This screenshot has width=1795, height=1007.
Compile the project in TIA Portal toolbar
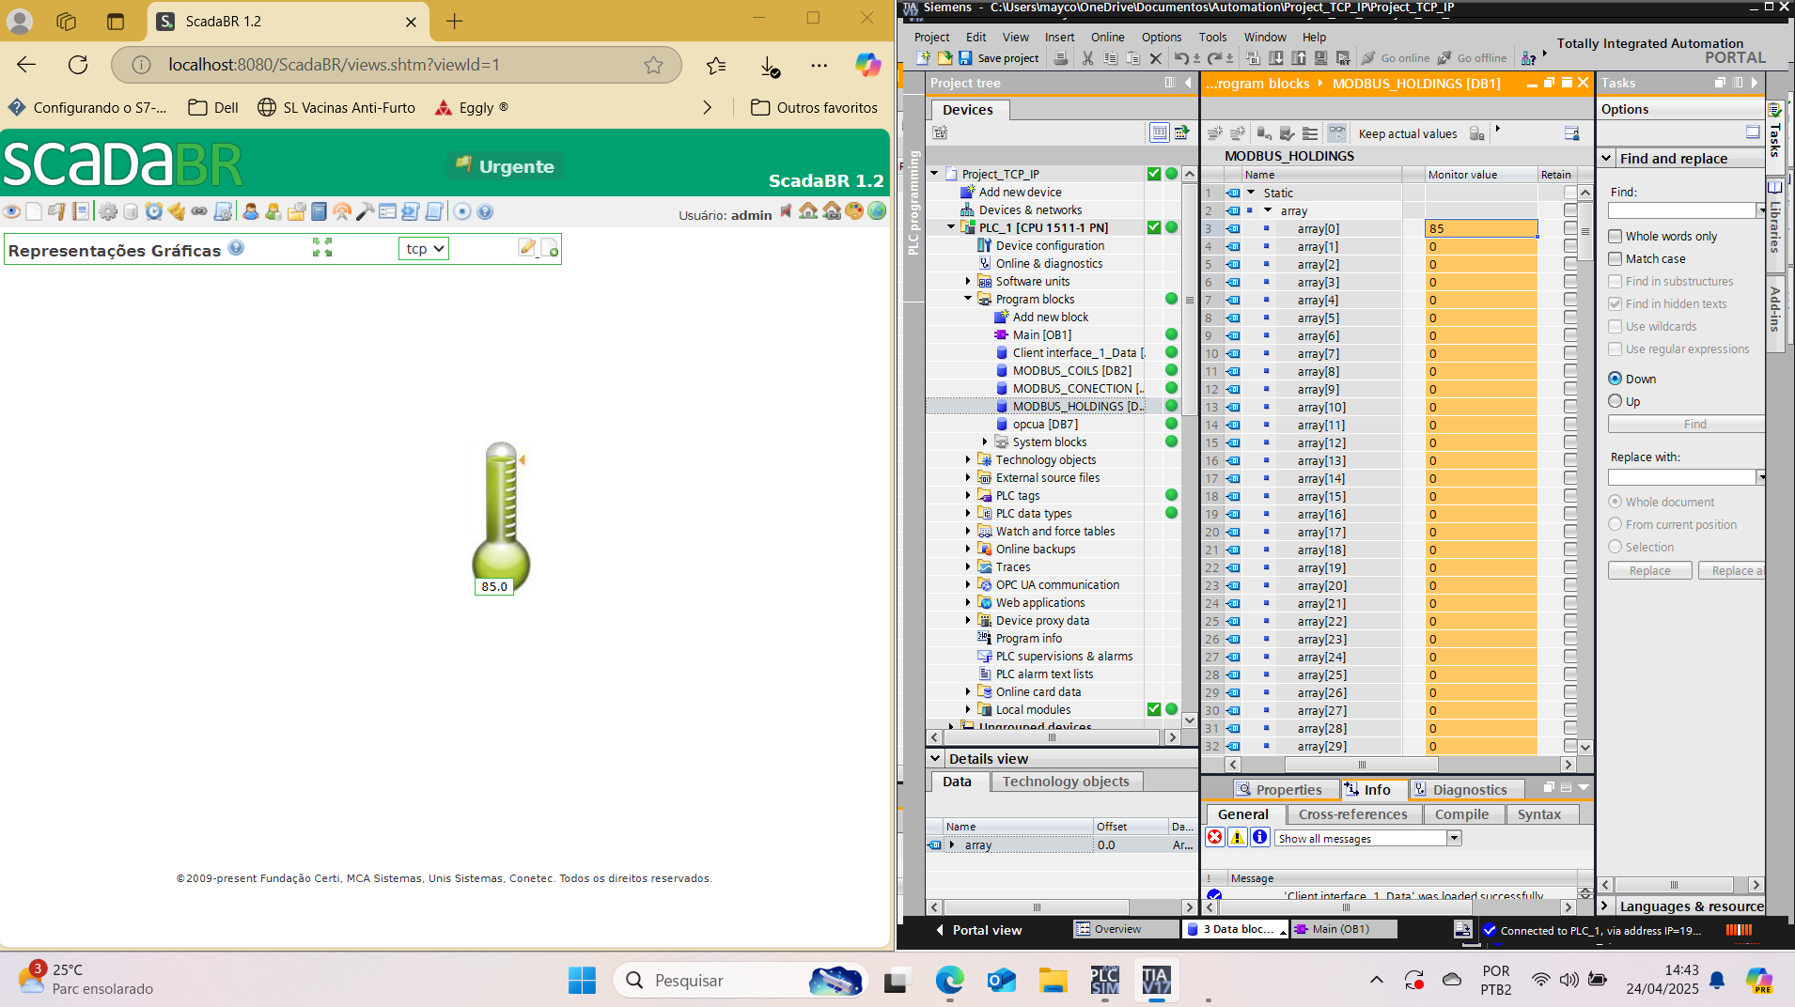[1253, 58]
